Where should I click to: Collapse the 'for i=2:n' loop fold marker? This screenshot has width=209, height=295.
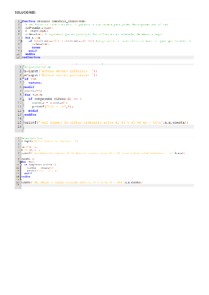pos(21,38)
